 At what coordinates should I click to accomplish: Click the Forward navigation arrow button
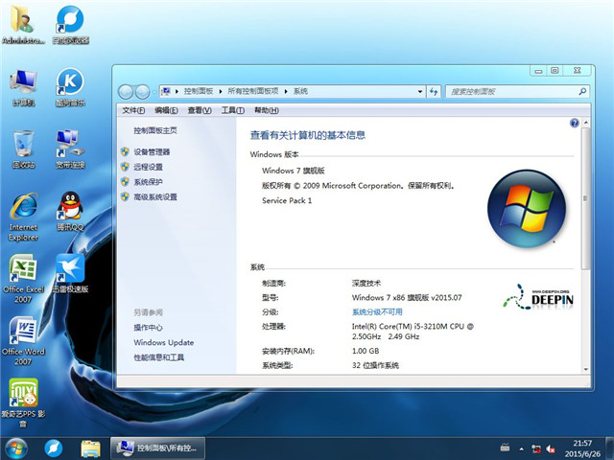pyautogui.click(x=142, y=92)
